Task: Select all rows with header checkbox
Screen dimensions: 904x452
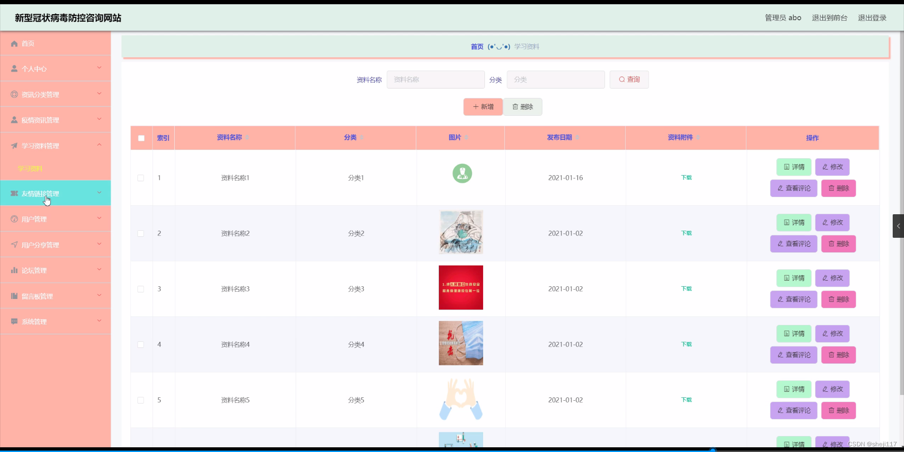Action: coord(141,138)
